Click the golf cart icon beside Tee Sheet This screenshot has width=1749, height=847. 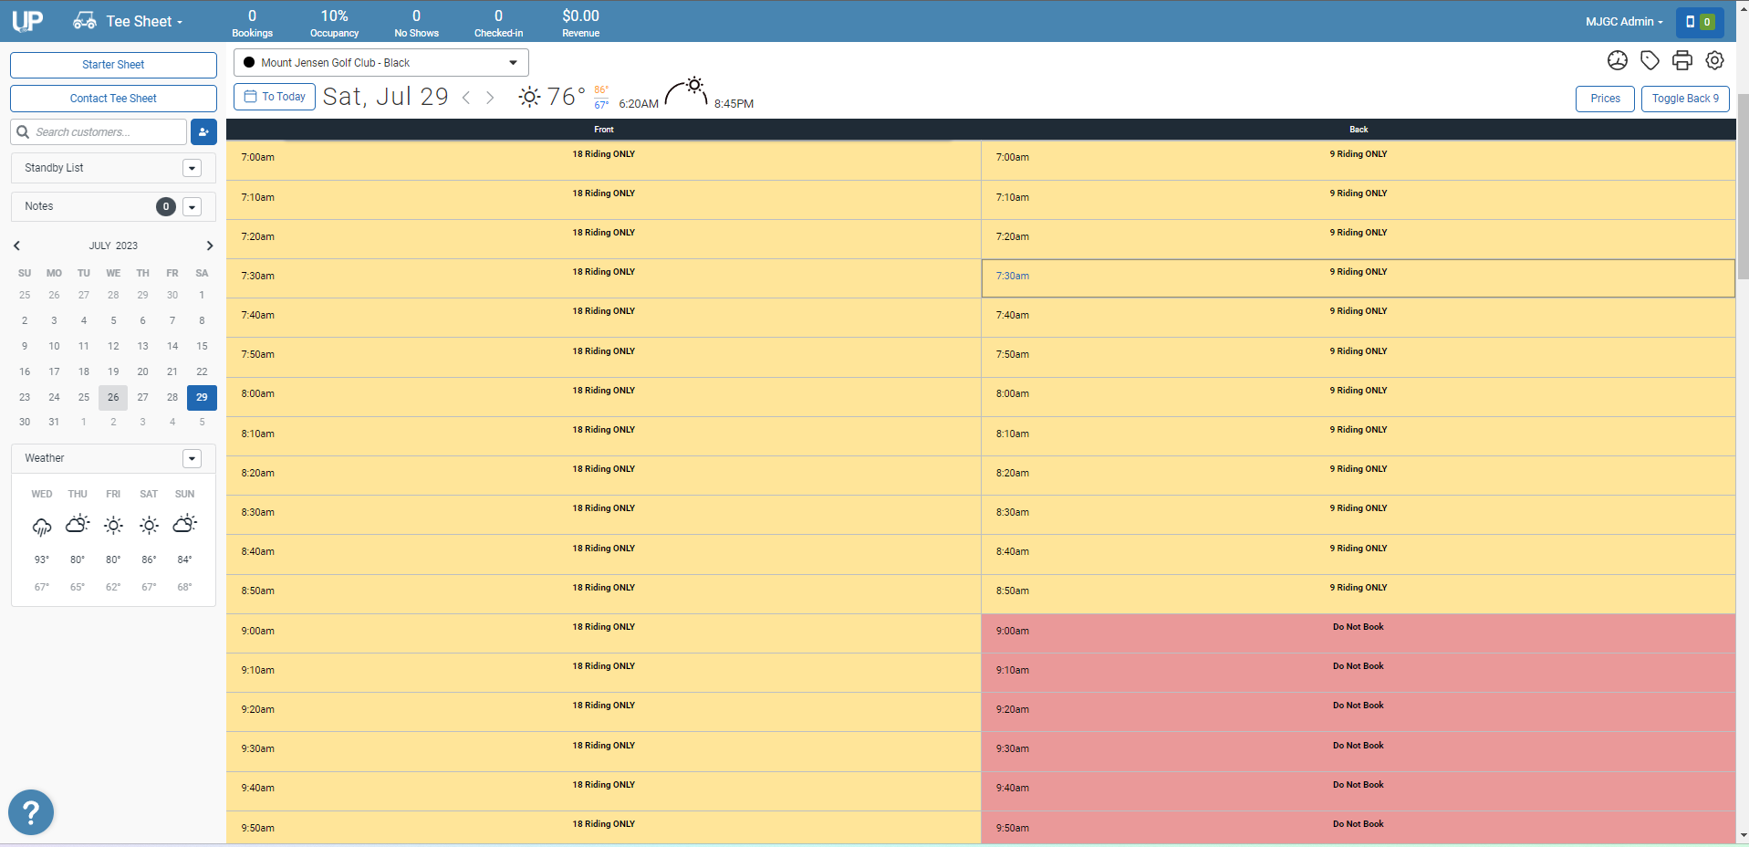point(84,20)
